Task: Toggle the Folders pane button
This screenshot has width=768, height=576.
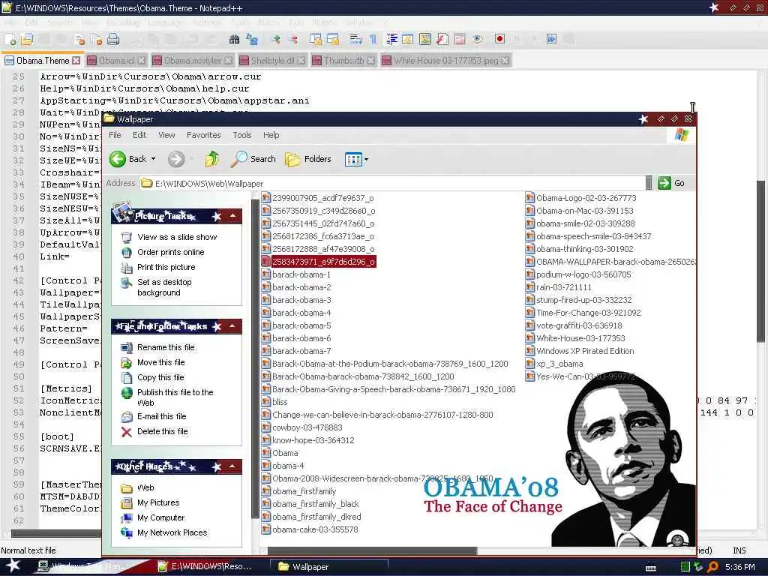Action: 308,159
